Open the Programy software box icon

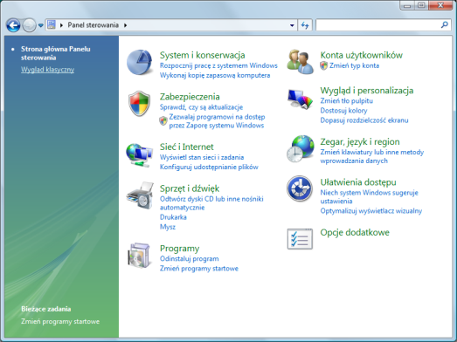tap(139, 256)
